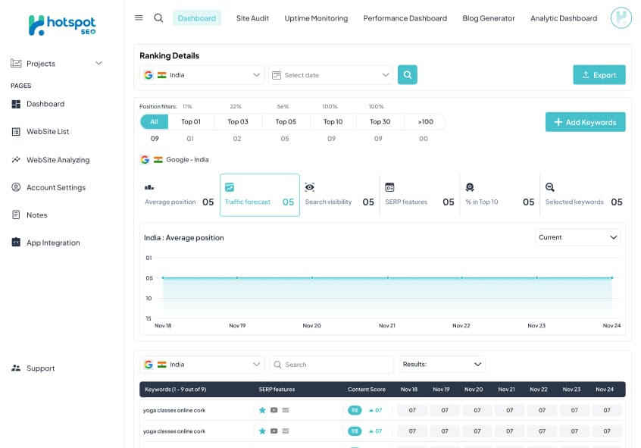641x448 pixels.
Task: Click the Average position bar chart icon
Action: click(x=149, y=187)
